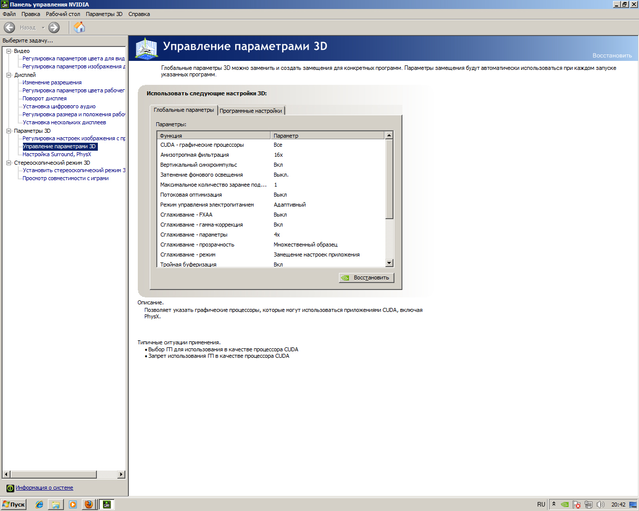Select the Сглаживание - прозрачность row

point(271,245)
